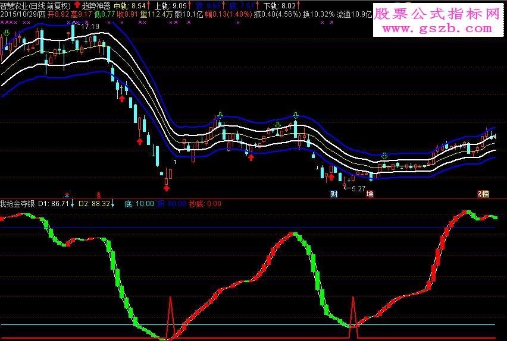Click the volume value 量112.4万
This screenshot has width=507, height=341.
tap(157, 14)
